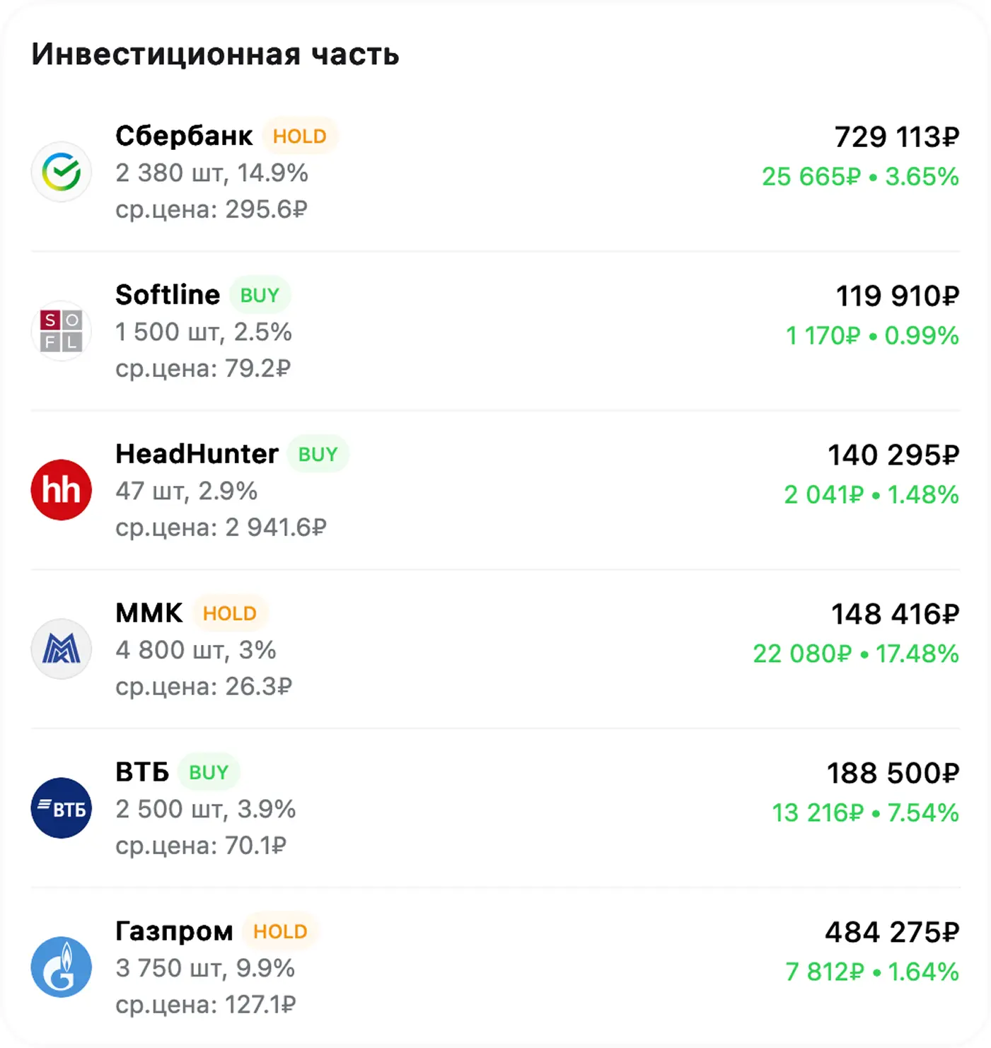
Task: Open the HeadHunter position title
Action: [197, 454]
